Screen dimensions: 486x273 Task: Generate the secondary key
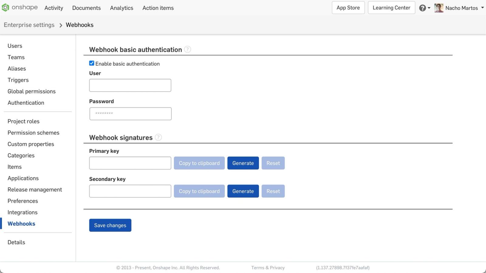[x=243, y=191]
